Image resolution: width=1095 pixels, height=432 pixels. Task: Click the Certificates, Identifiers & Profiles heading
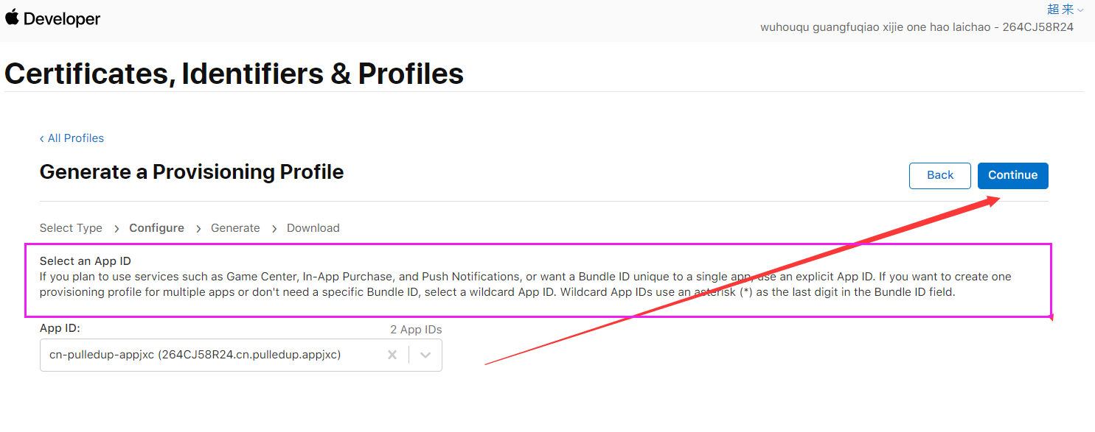(234, 74)
